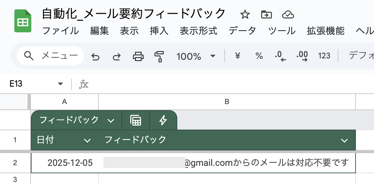The image size is (374, 184).
Task: Open the Google Sheets home icon
Action: pos(22,21)
